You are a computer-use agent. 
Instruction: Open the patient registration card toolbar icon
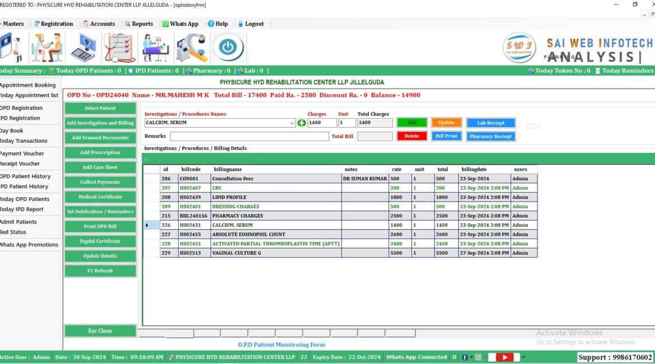pos(12,47)
